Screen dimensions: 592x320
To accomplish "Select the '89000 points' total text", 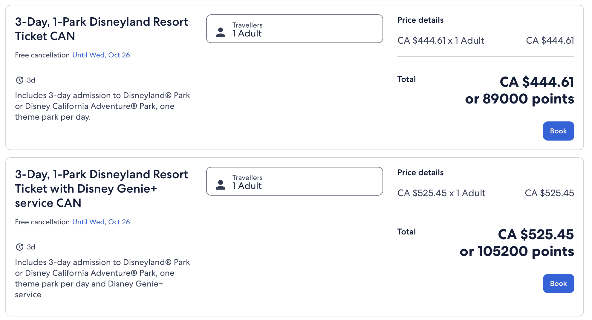I will pos(519,99).
